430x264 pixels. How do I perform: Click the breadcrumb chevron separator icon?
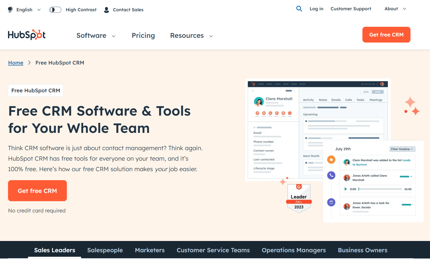pos(29,63)
